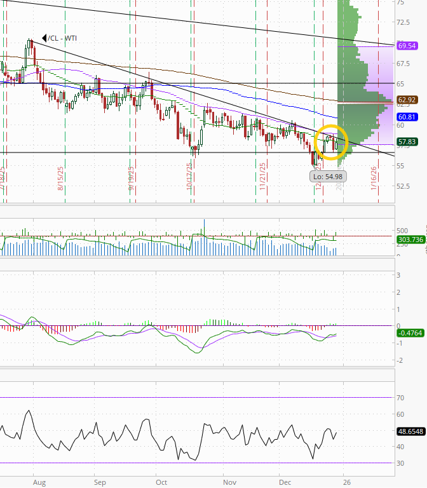
Task: Click the purple 69.54 price label
Action: [407, 46]
